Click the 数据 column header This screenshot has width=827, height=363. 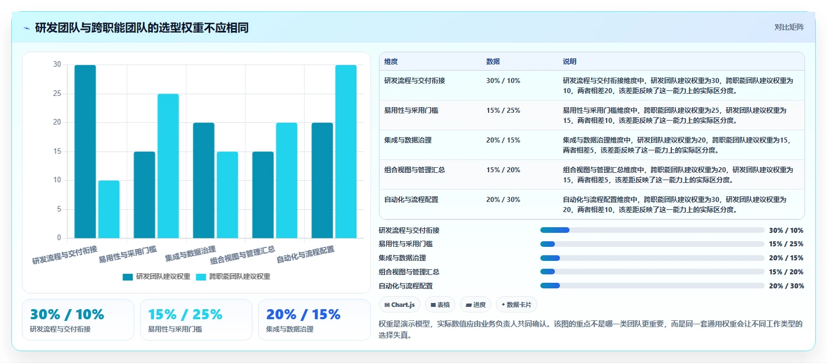tap(493, 62)
